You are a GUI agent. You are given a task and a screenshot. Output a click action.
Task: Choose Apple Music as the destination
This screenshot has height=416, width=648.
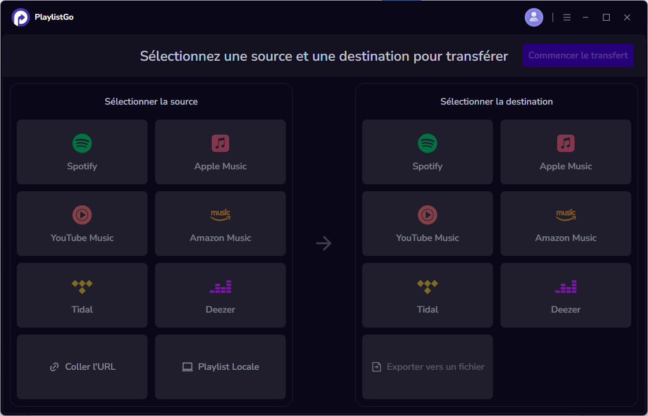(565, 152)
